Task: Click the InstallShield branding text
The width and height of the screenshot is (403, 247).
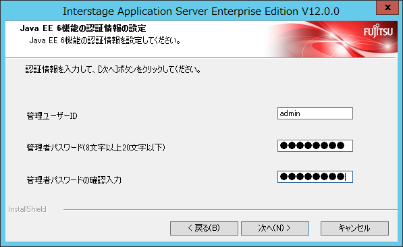Action: [x=27, y=209]
